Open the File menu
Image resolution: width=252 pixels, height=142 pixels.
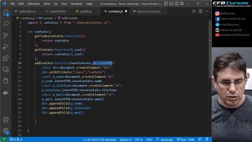pyautogui.click(x=12, y=4)
